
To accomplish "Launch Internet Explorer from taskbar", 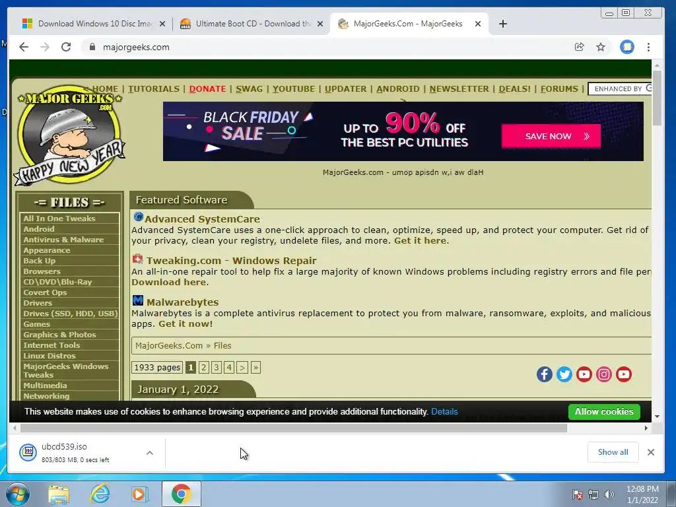I will (100, 494).
